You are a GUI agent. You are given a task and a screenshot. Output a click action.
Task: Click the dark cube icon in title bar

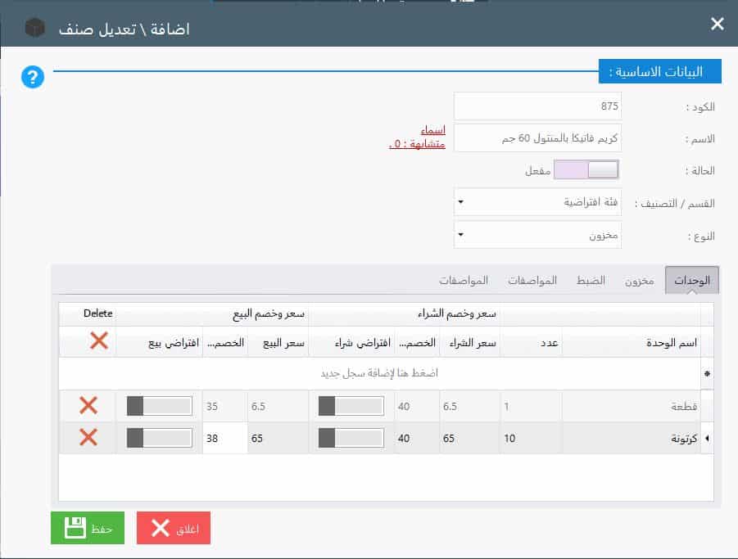[35, 27]
